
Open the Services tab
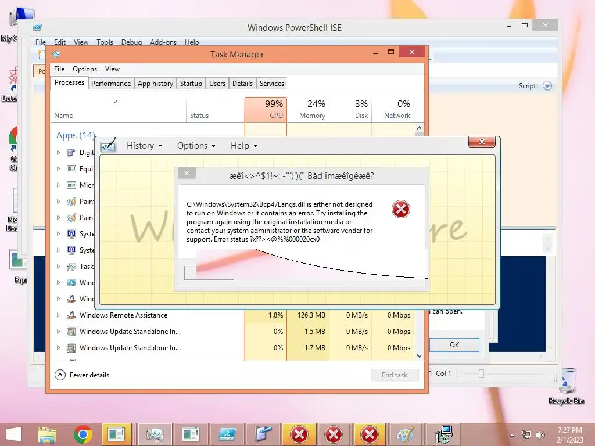coord(272,84)
